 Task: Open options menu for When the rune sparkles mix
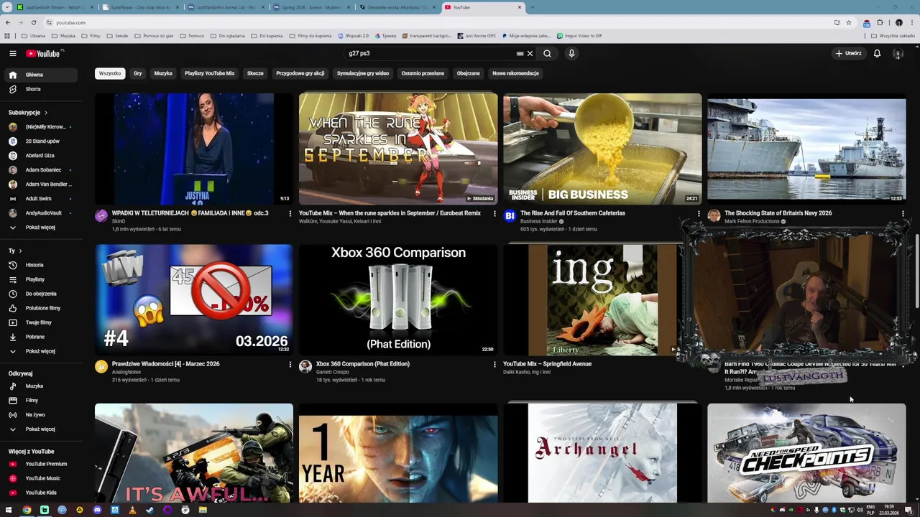(x=494, y=213)
